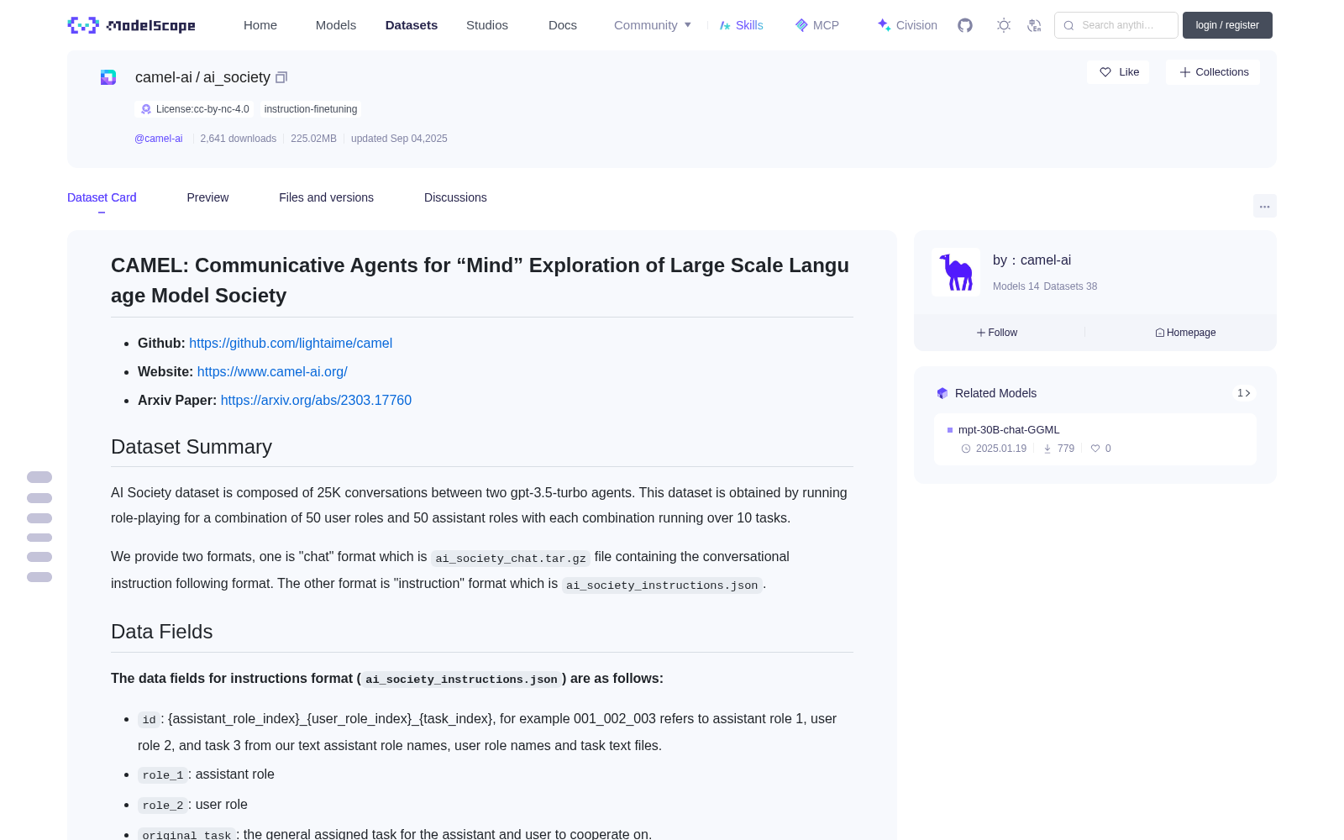Click the License:cc-by-nc-4.0 tag

(x=195, y=109)
